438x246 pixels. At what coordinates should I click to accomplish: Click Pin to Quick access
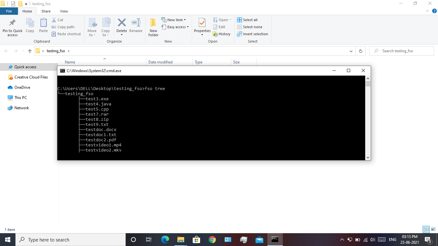[12, 27]
